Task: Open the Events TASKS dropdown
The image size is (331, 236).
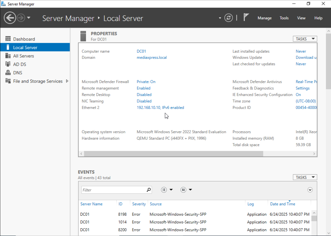Action: click(x=305, y=177)
